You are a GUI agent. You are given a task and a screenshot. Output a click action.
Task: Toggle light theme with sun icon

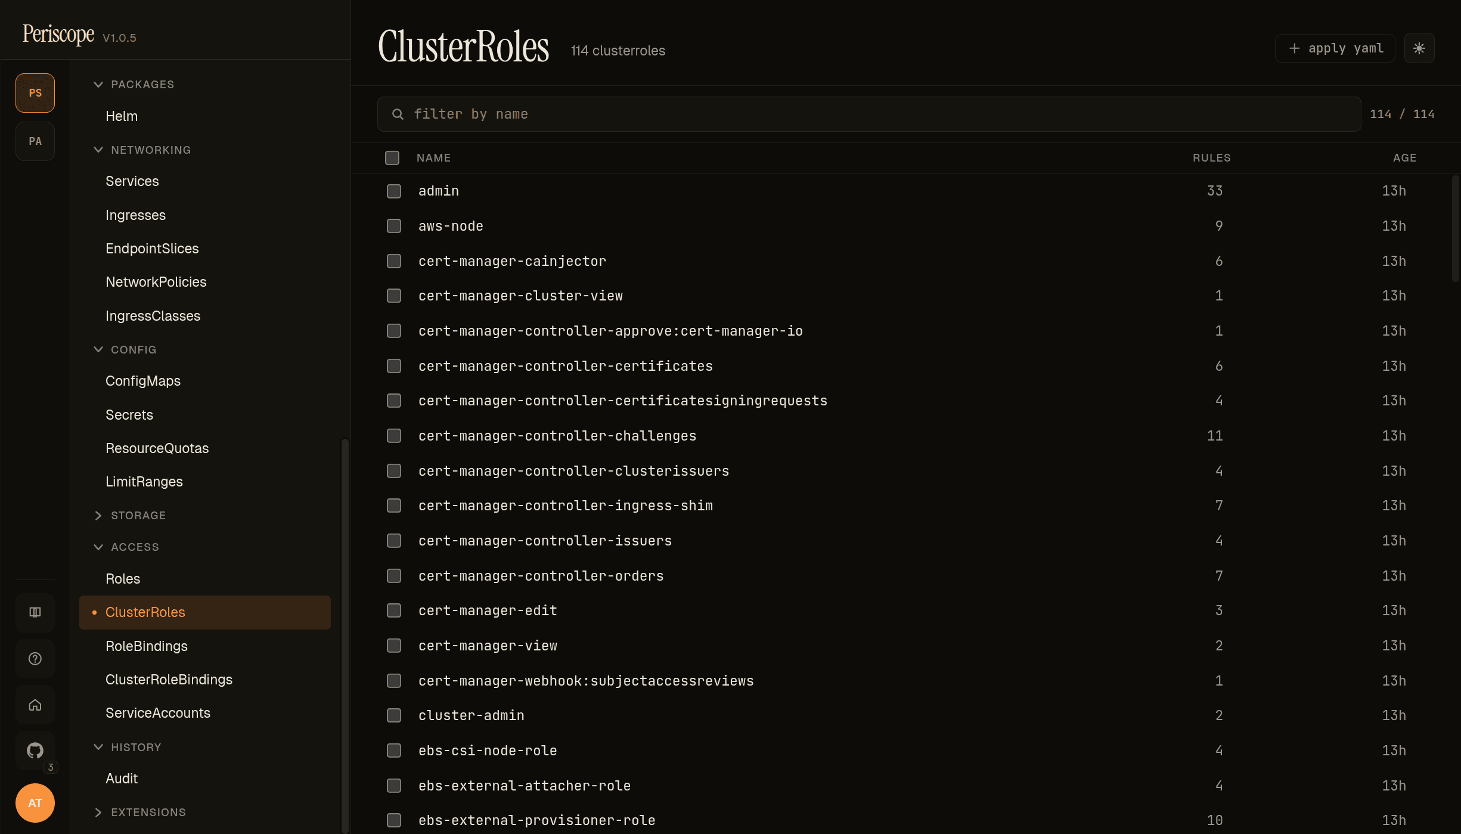(x=1419, y=48)
